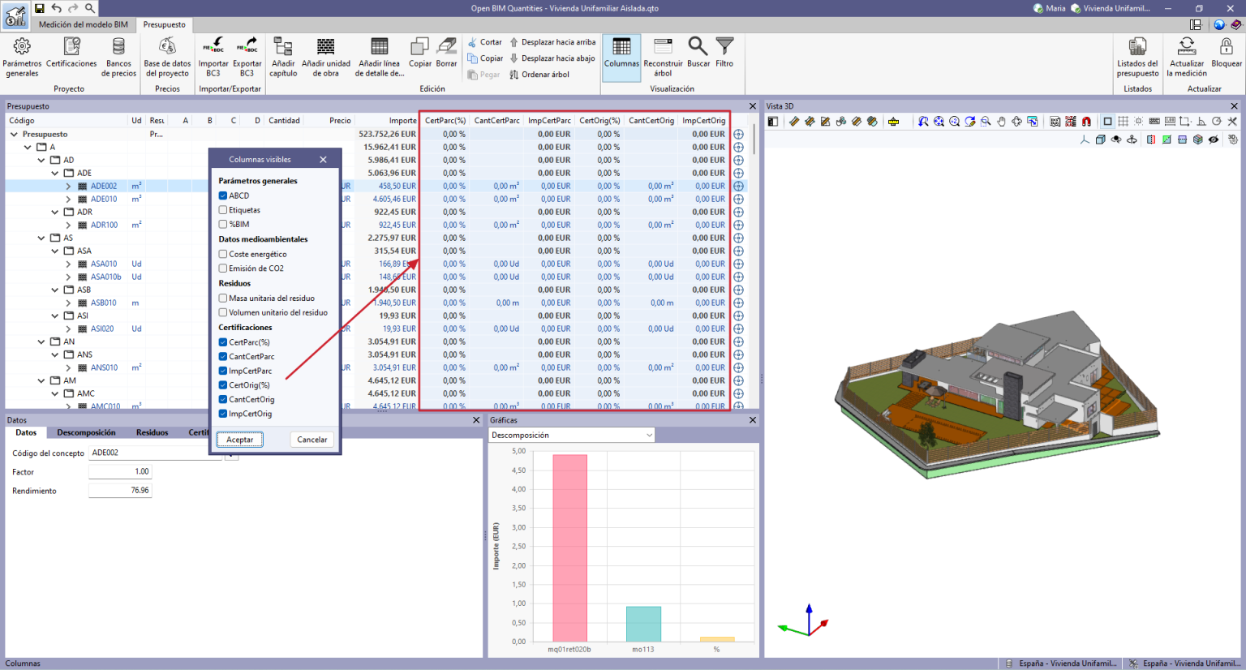Open the Descomposición chart dropdown

pos(572,436)
